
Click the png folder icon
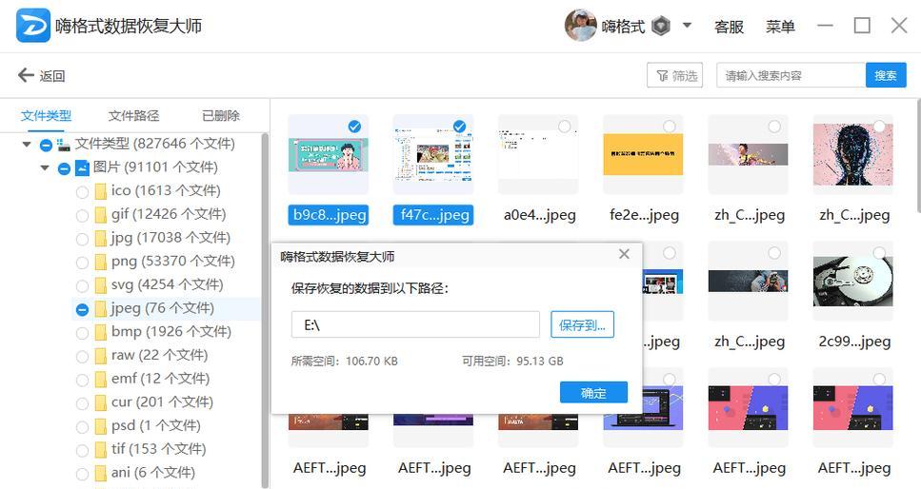pyautogui.click(x=100, y=262)
